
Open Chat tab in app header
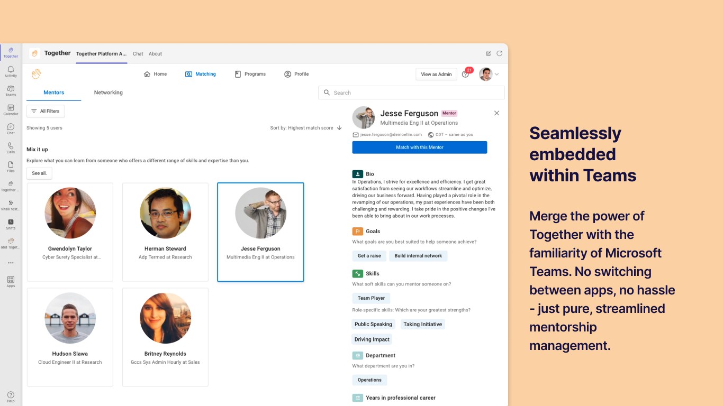click(138, 54)
